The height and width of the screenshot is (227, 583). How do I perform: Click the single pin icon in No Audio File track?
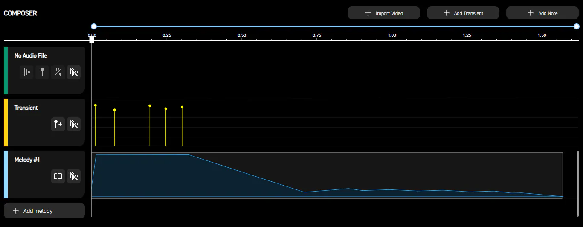[42, 72]
